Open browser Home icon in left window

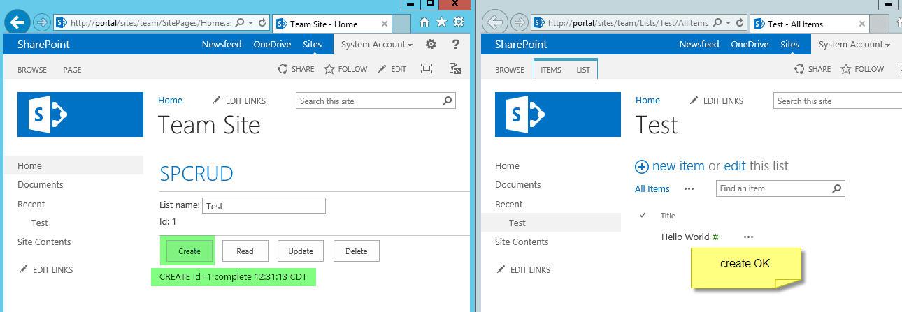[424, 22]
